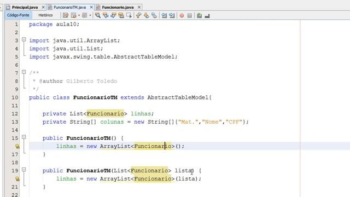Find the next occurrence

[113, 15]
